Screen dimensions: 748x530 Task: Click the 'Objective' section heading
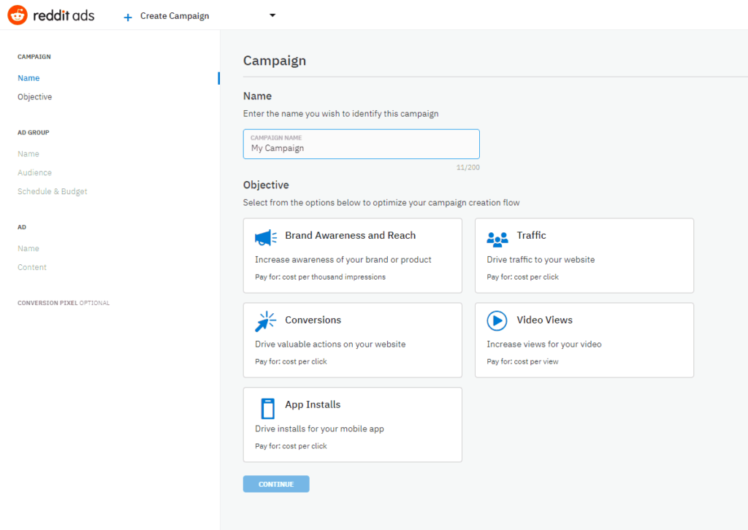click(x=266, y=185)
